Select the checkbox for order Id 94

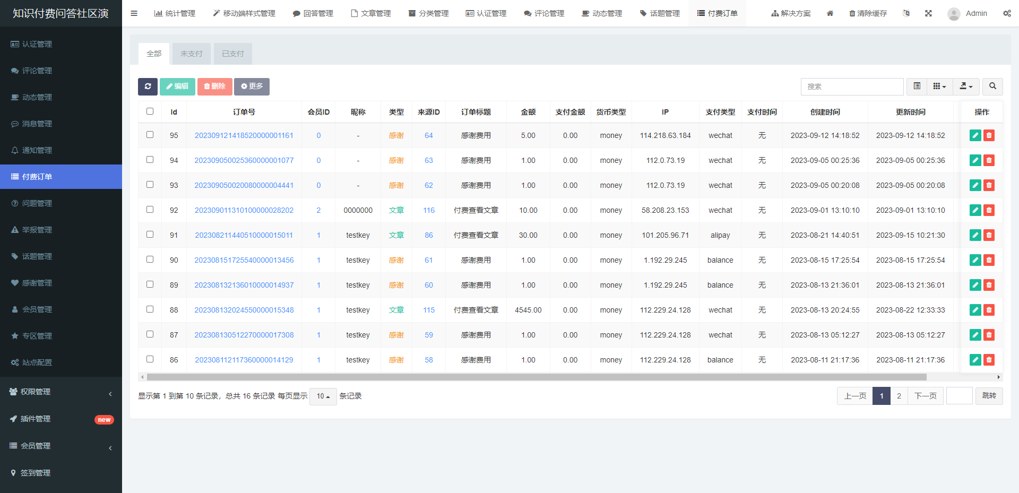(150, 160)
